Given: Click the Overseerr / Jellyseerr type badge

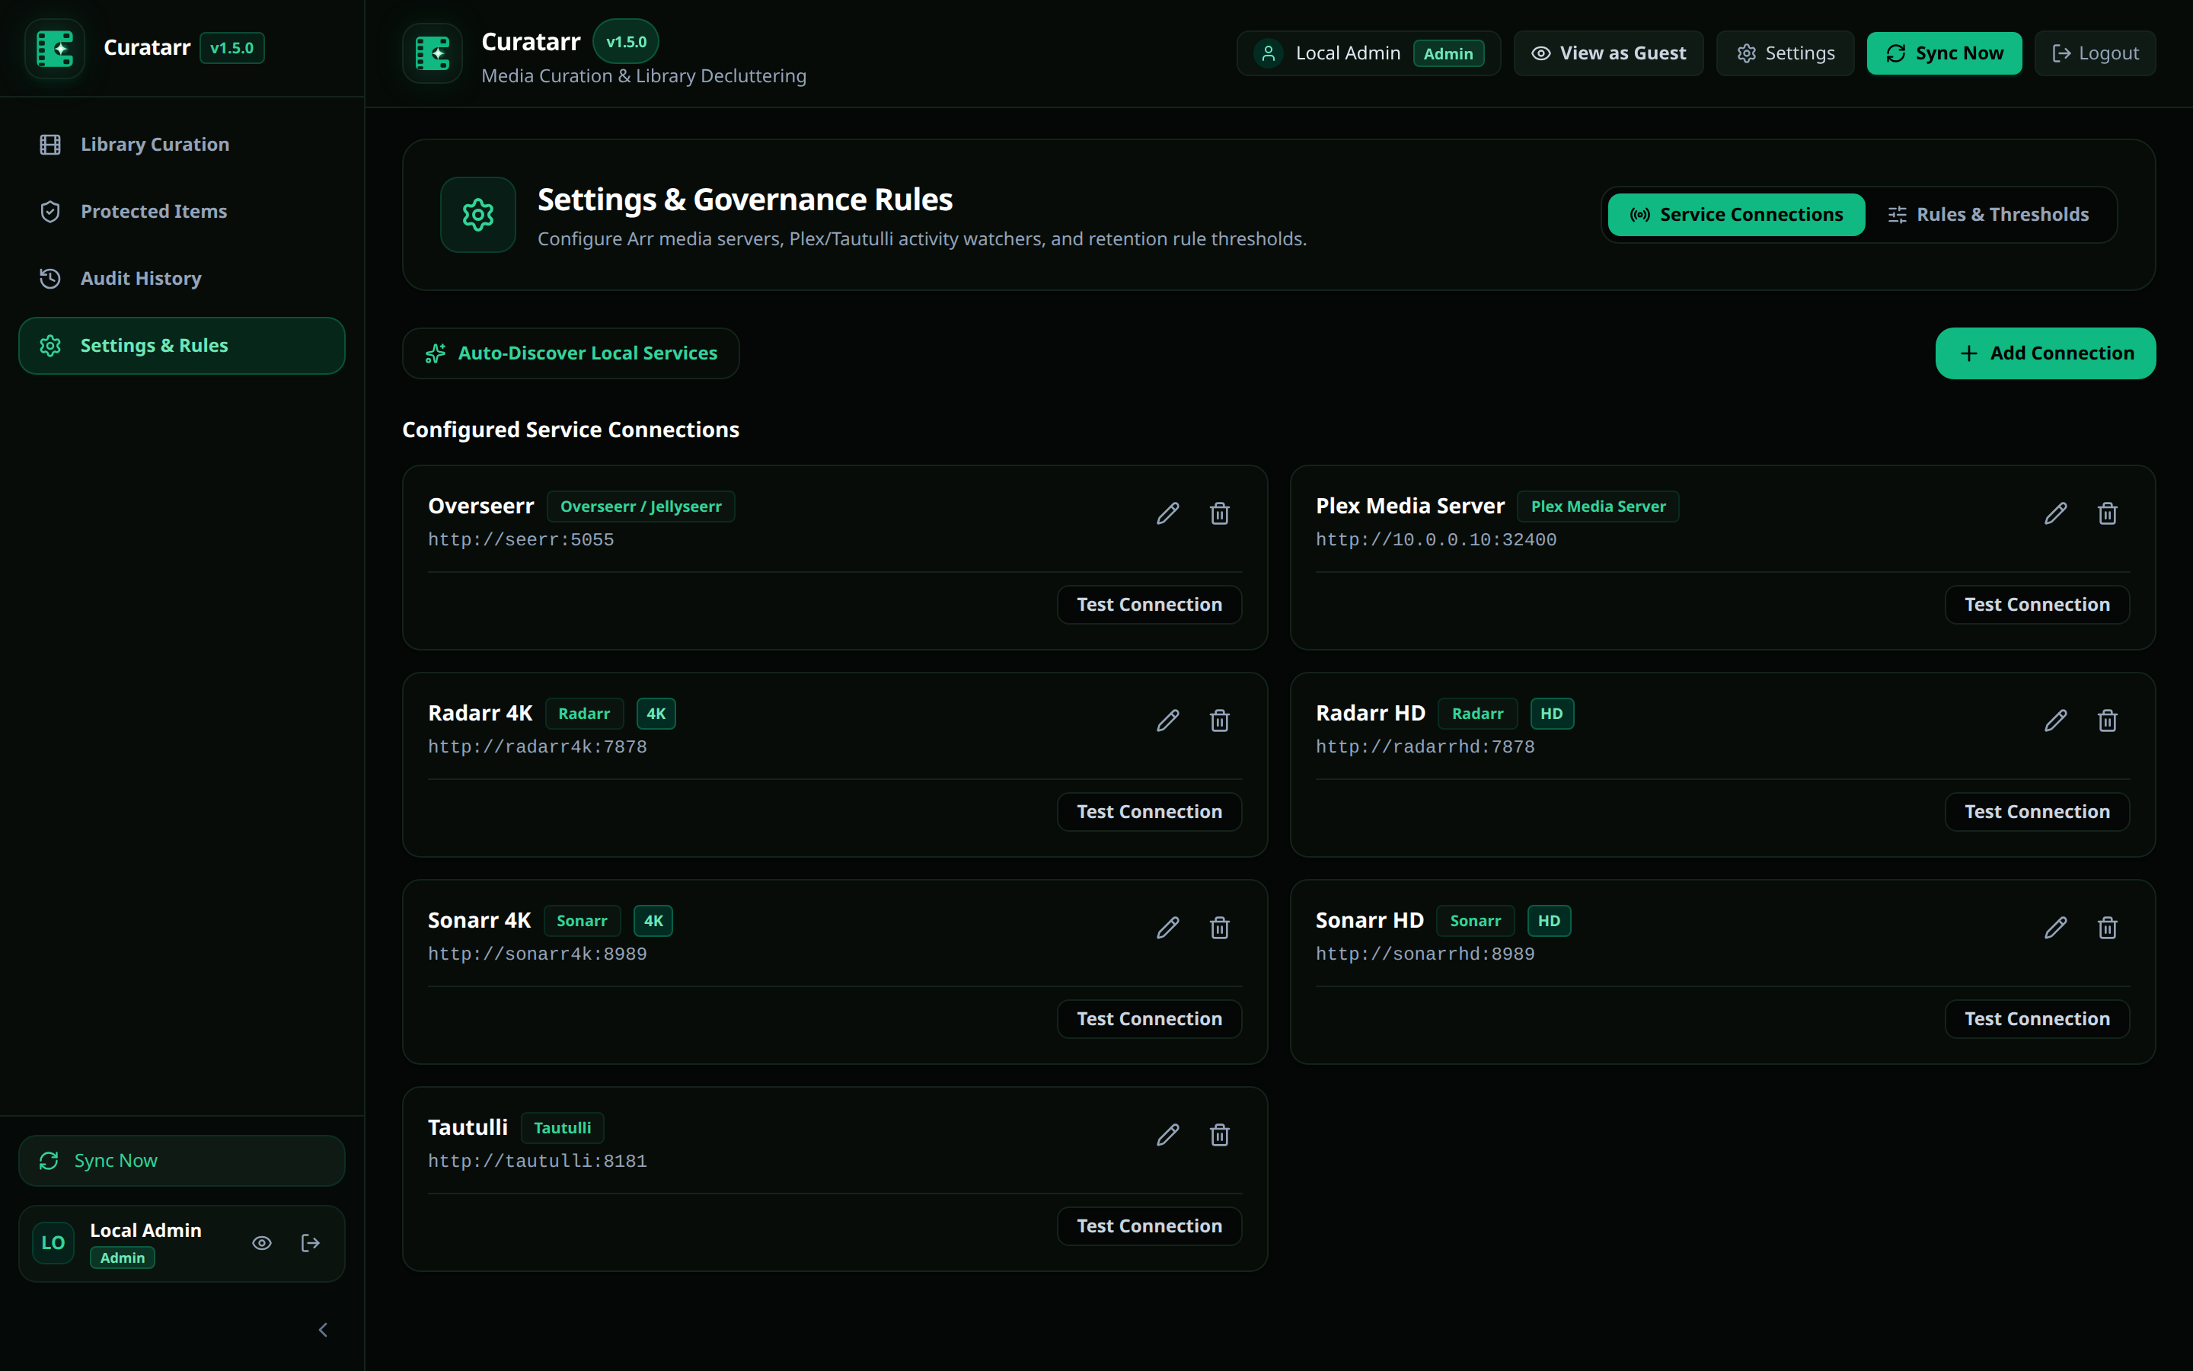Looking at the screenshot, I should point(640,507).
